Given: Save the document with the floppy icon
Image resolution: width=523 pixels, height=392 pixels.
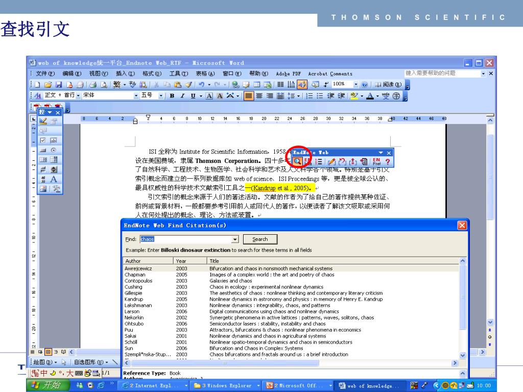Looking at the screenshot, I should pyautogui.click(x=59, y=85).
